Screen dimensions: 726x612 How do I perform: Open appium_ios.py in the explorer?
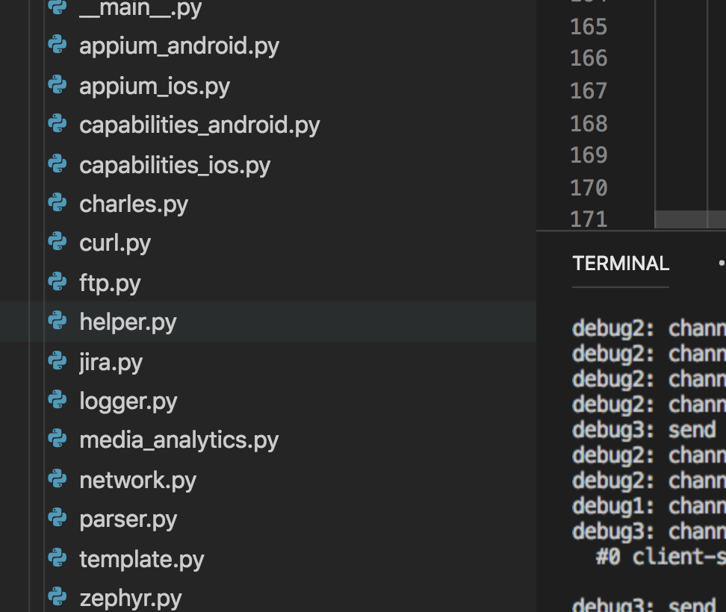pos(154,86)
